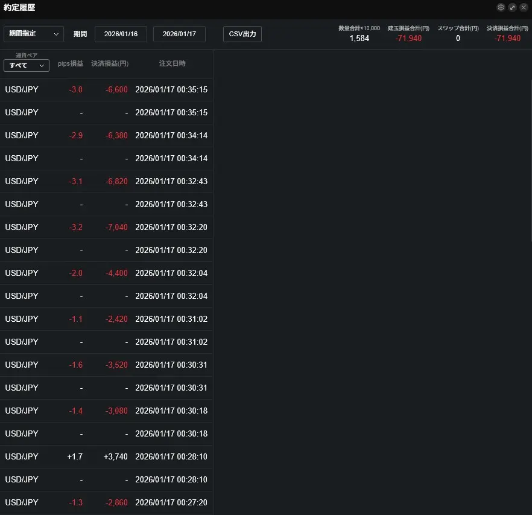
Task: Select the trade with -2.0 pips
Action: [106, 273]
